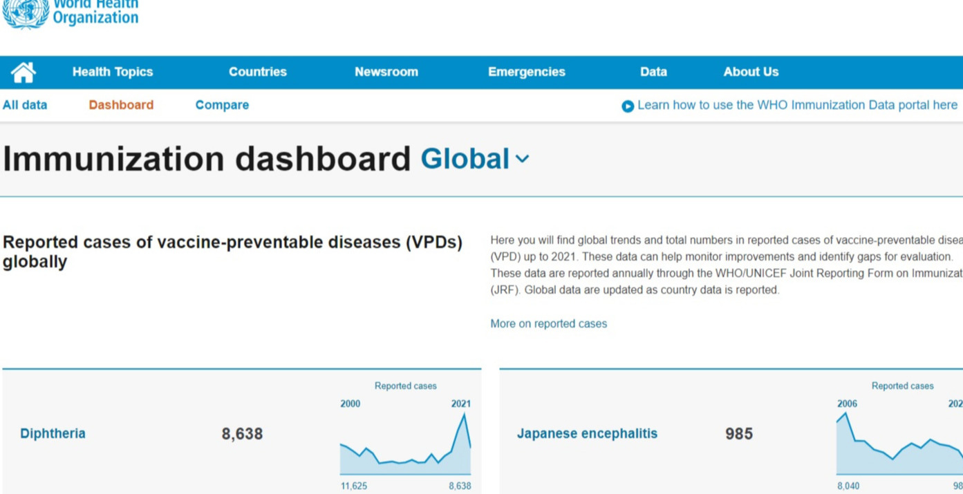Go to the Newsroom section
The image size is (963, 494).
pyautogui.click(x=386, y=72)
